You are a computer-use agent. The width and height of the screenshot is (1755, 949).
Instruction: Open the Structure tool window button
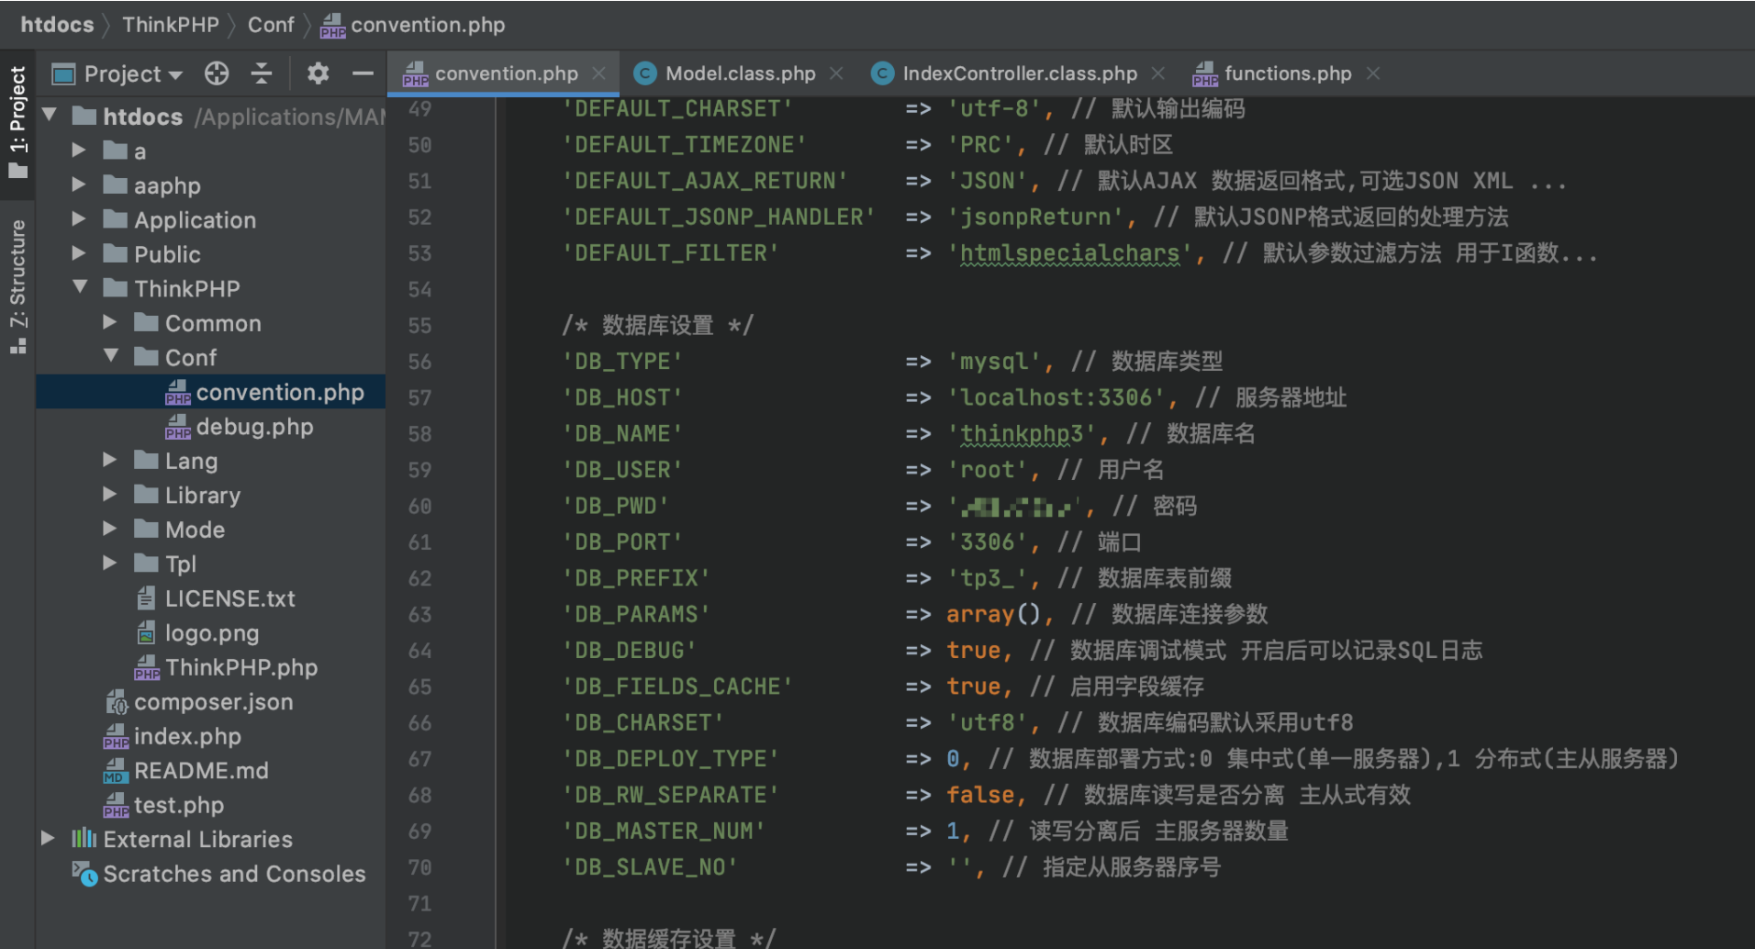(x=17, y=285)
